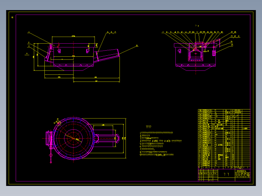This screenshot has height=196, width=262.
Task: Click the small mark in top-left sheet corner
Action: click(12, 17)
